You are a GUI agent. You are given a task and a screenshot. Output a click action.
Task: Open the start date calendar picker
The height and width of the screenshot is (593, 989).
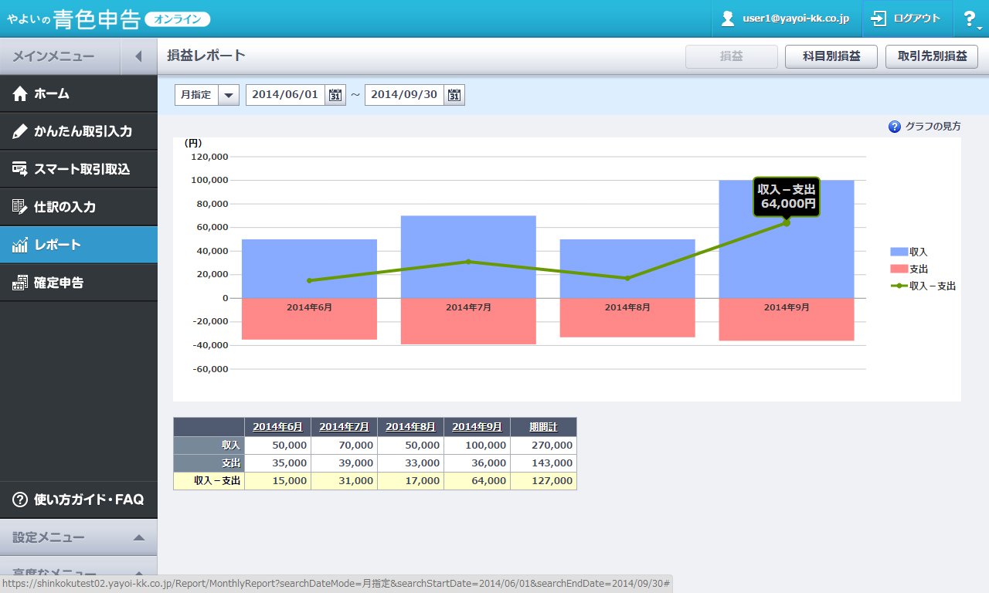point(335,95)
